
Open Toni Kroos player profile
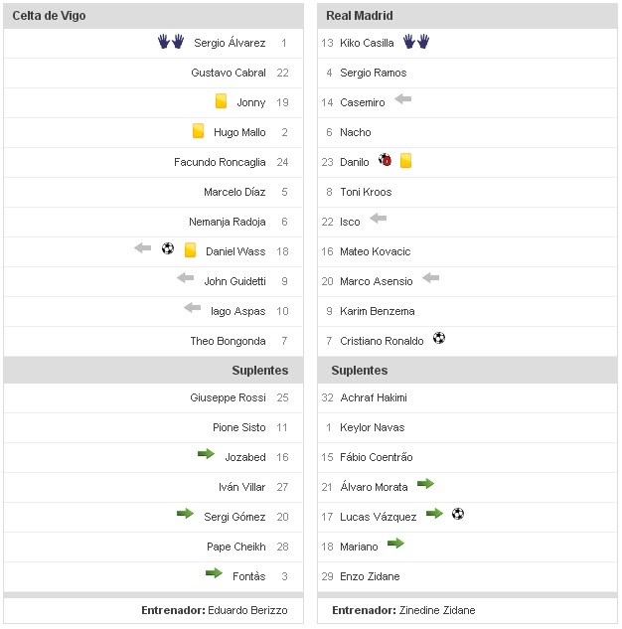(366, 192)
